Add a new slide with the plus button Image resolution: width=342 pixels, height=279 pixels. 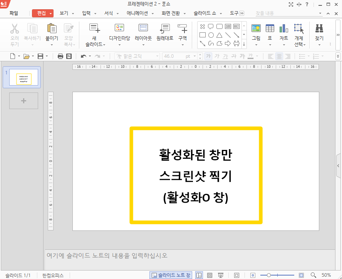pyautogui.click(x=23, y=101)
